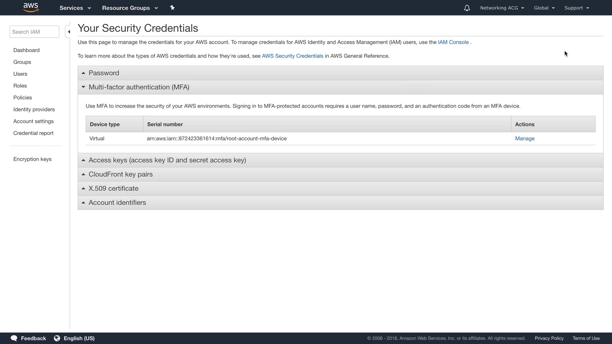Open the Networking ACG account menu
The width and height of the screenshot is (612, 344).
(x=502, y=8)
